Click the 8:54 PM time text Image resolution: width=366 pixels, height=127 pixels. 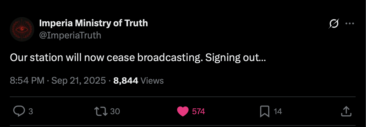pyautogui.click(x=27, y=81)
